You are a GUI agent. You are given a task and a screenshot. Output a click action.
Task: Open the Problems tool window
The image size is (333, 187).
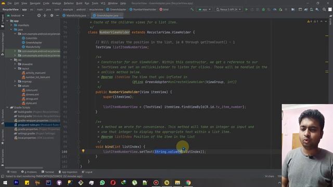pos(29,172)
